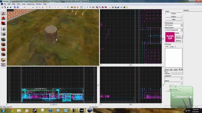The width and height of the screenshot is (202, 113).
Task: Select the Block tool gray cube icon
Action: tap(3, 34)
